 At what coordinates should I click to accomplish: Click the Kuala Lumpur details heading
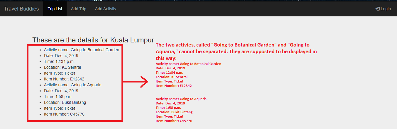coord(93,40)
